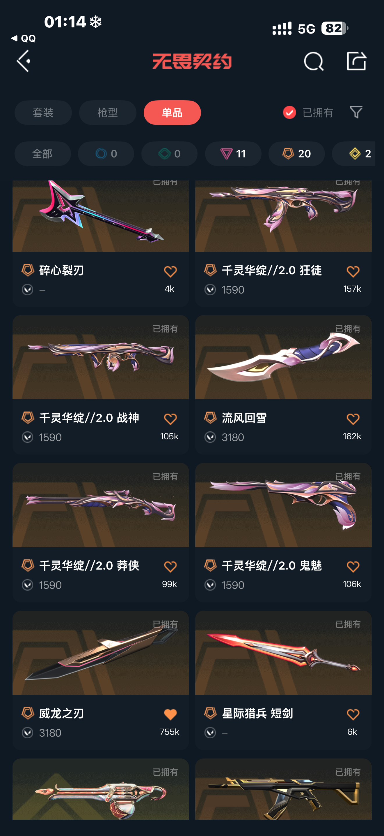Viewport: 384px width, 836px height.
Task: Filter by blue circle tier chip
Action: [106, 154]
